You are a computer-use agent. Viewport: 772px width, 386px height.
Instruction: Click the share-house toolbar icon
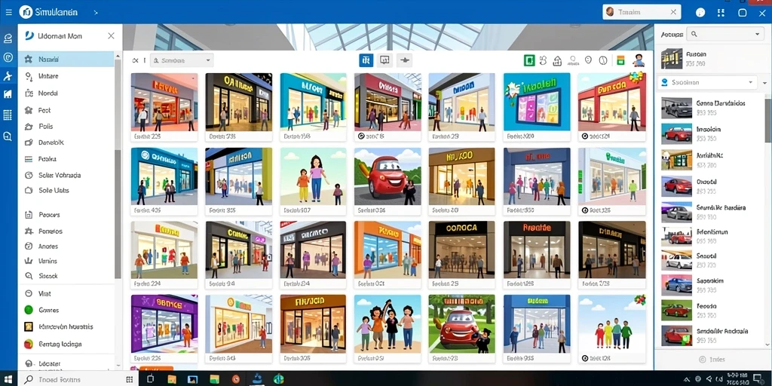coord(557,60)
